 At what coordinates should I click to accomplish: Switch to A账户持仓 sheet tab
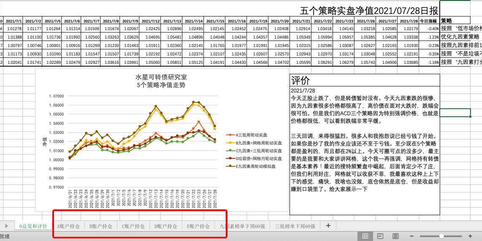tap(68, 226)
